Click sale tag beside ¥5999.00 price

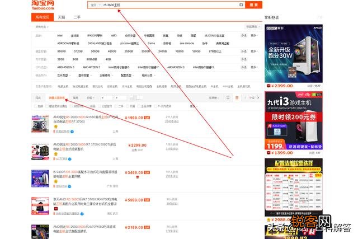click(147, 200)
